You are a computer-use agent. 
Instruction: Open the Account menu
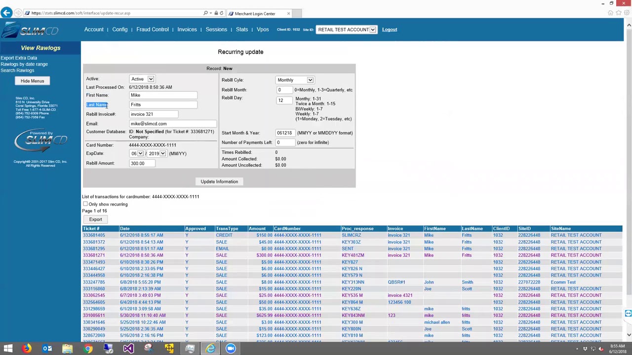(x=94, y=30)
